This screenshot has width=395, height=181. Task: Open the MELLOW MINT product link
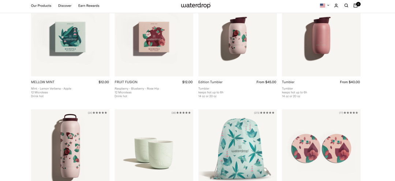[42, 82]
